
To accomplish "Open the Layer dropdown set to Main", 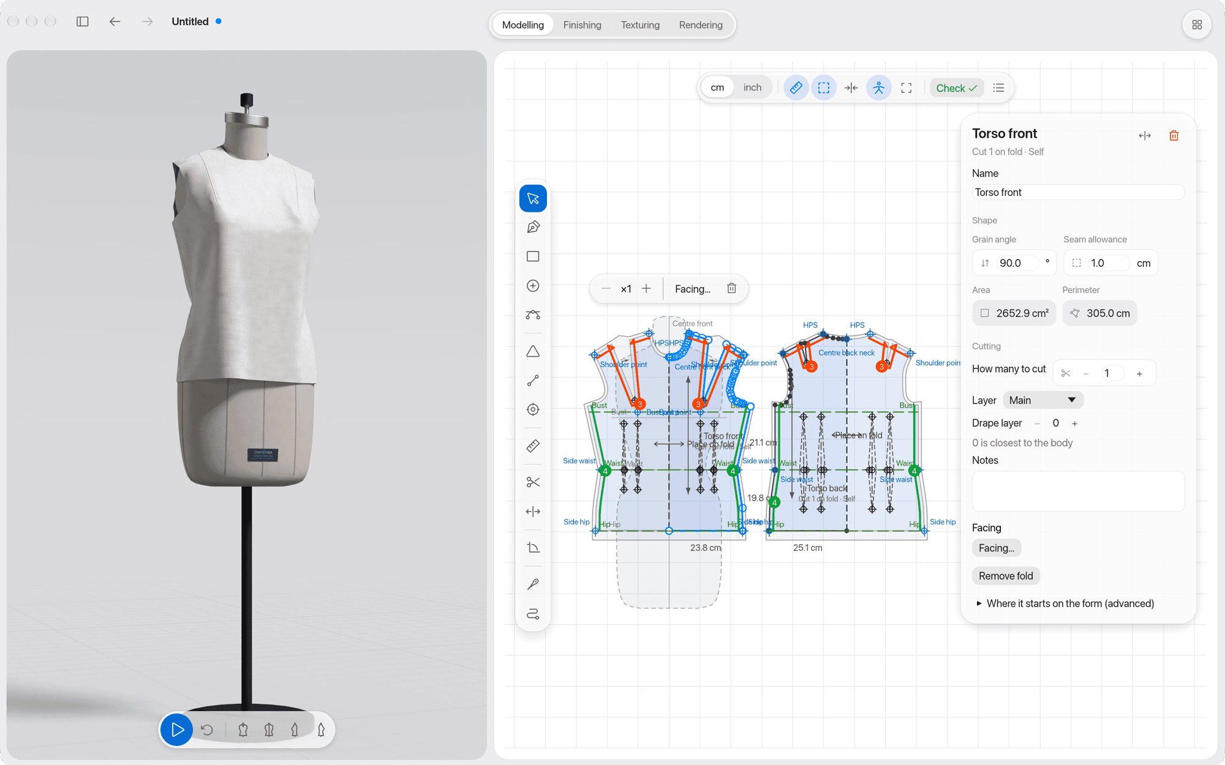I will (x=1043, y=400).
